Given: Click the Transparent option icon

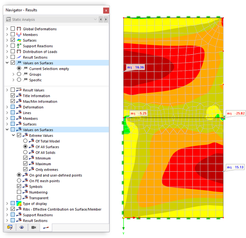Looking at the screenshot, I should 25,197.
